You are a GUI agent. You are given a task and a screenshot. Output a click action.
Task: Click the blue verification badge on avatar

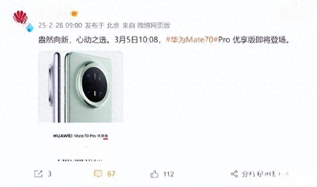30,27
